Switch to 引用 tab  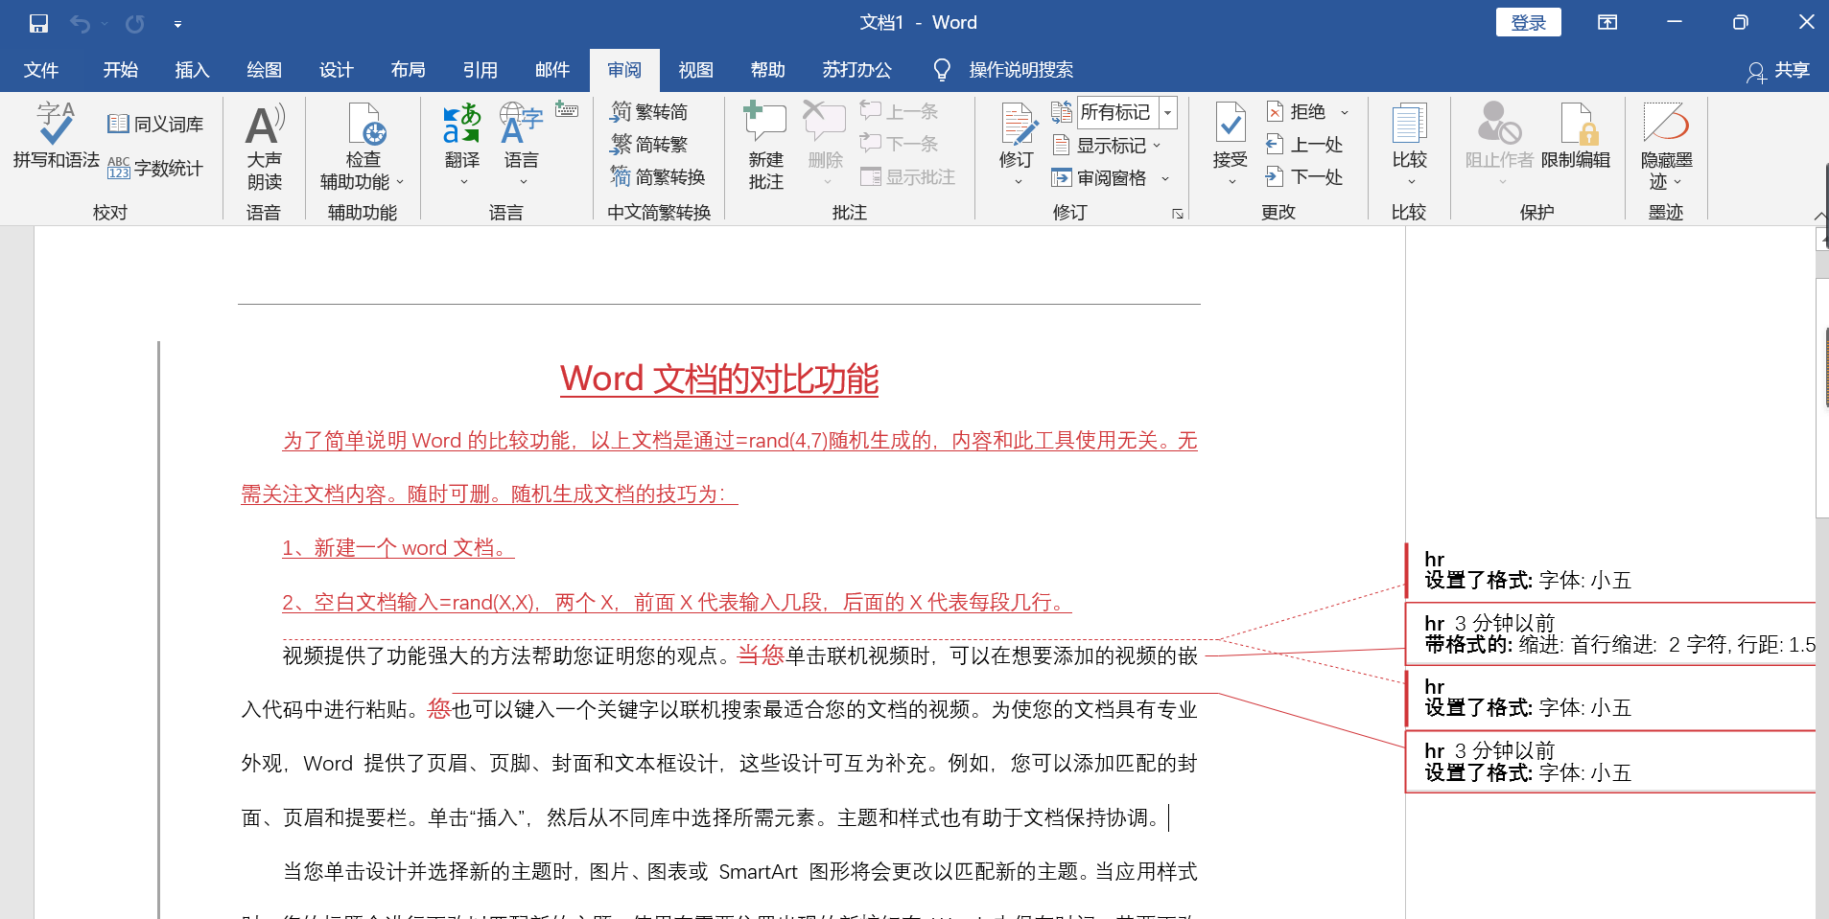480,70
